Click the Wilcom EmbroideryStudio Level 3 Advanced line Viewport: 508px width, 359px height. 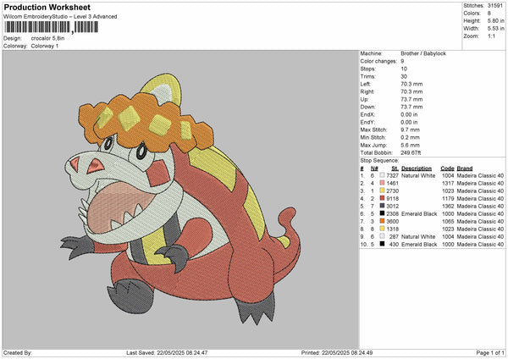coord(60,17)
